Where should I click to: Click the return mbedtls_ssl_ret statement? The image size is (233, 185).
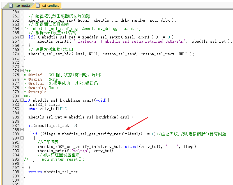pos(54,172)
